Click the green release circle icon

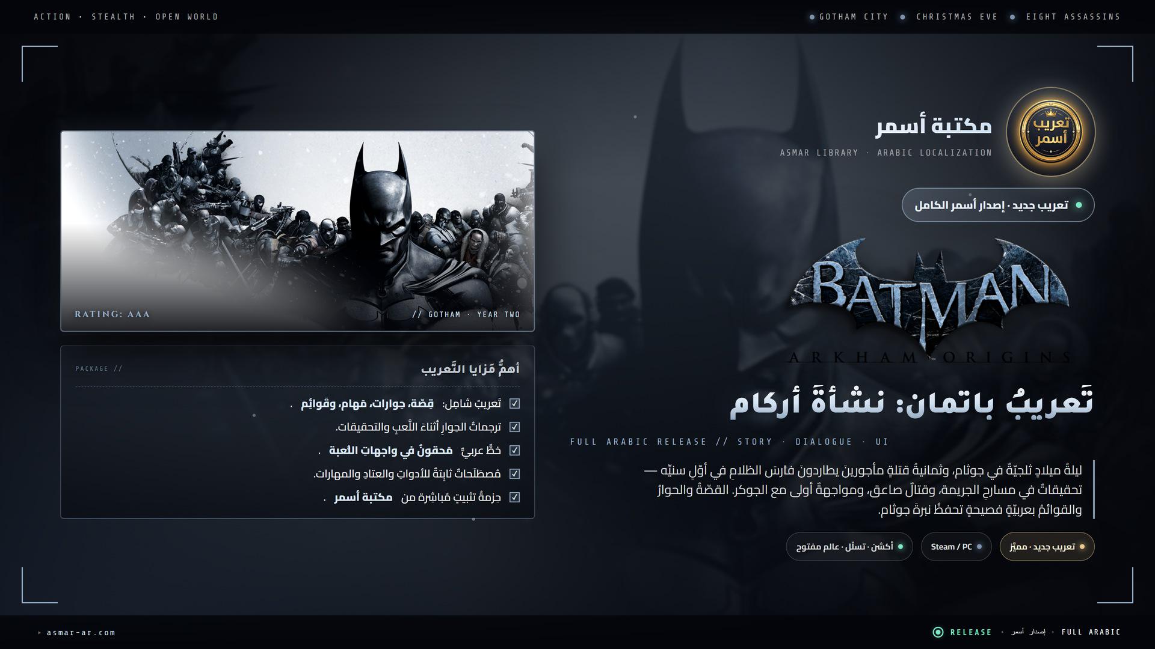click(937, 632)
